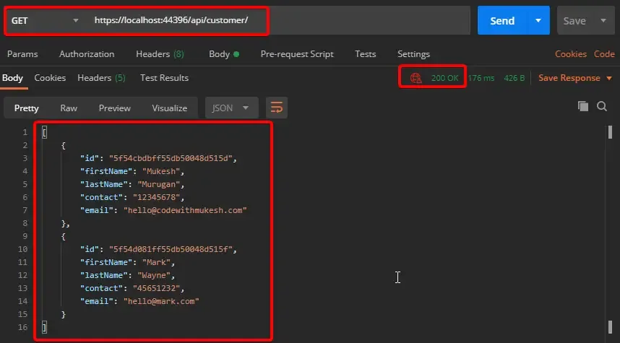This screenshot has height=343, width=620.
Task: Select the Pretty view mode
Action: coord(27,108)
